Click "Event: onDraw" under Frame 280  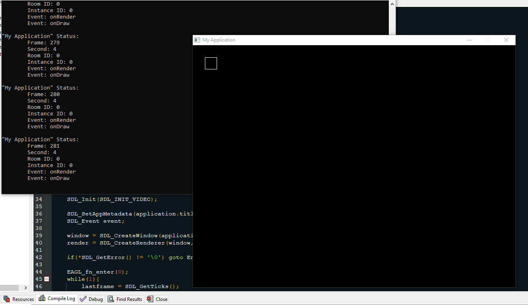click(x=48, y=127)
